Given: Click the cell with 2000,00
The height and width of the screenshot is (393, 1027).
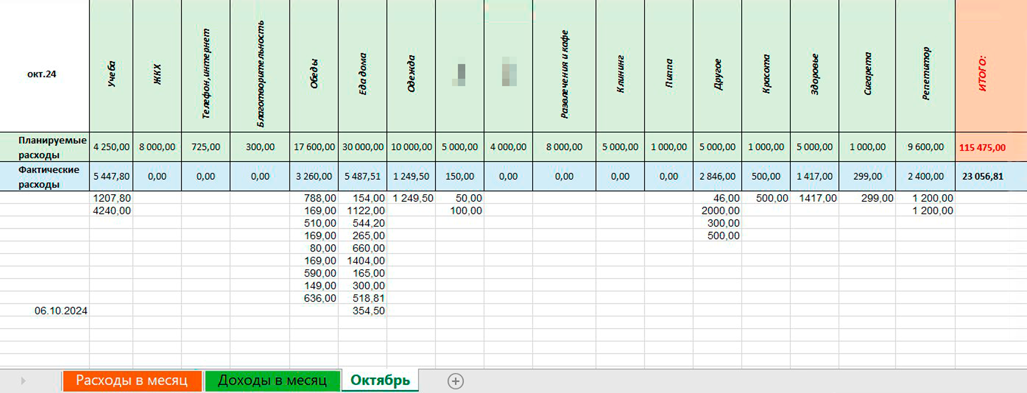Looking at the screenshot, I should (717, 211).
